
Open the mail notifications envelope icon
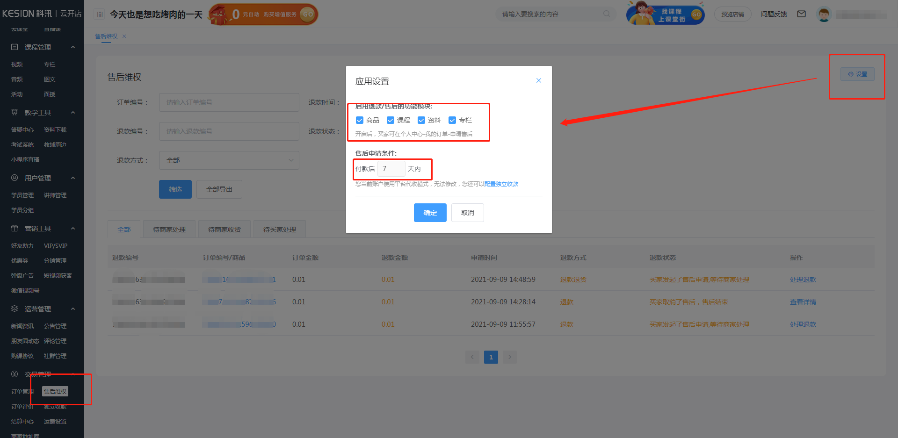point(801,14)
